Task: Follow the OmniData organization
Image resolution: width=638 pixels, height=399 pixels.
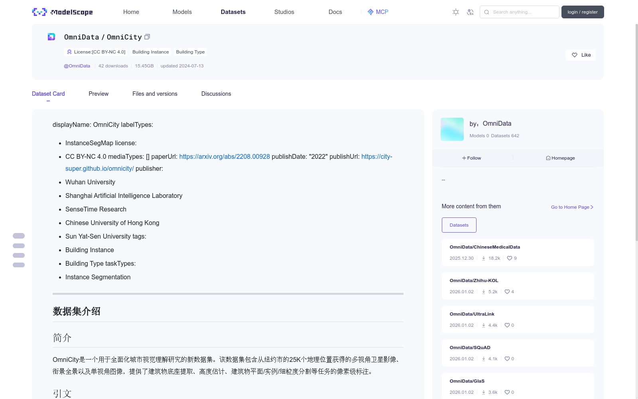Action: pyautogui.click(x=472, y=158)
